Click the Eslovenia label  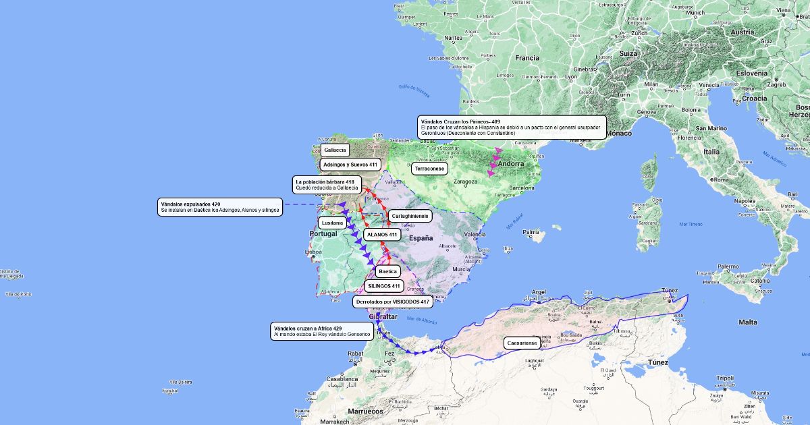click(x=752, y=73)
